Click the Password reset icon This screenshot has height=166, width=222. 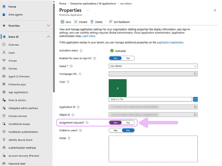tap(4, 163)
